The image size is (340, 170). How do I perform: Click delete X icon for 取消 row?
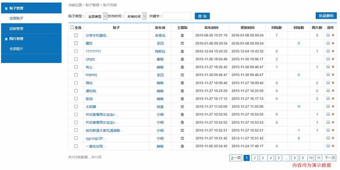333,98
